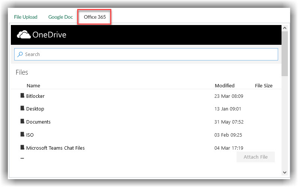Click the search magnifier icon

pyautogui.click(x=20, y=54)
